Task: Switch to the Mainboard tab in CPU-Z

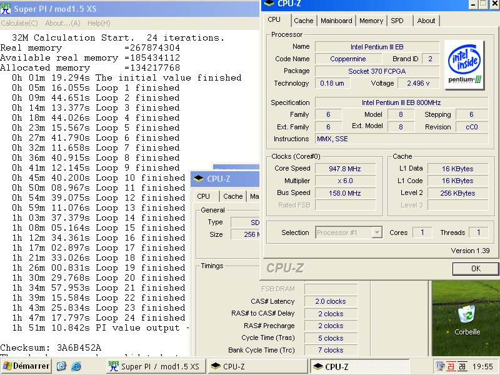Action: 336,21
